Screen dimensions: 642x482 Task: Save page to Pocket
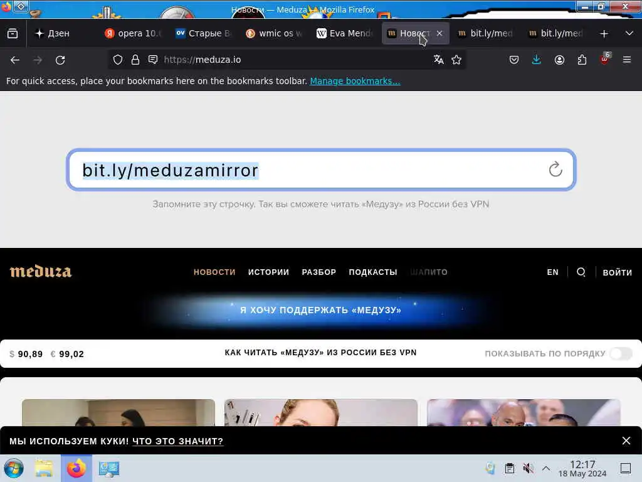tap(514, 60)
